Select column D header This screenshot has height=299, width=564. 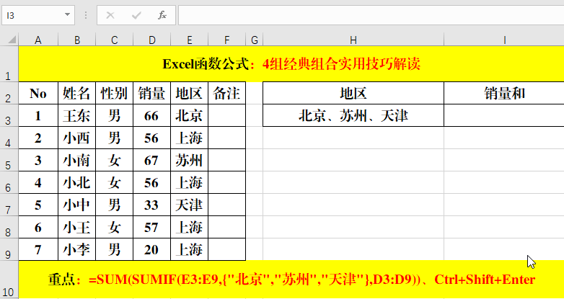point(151,40)
